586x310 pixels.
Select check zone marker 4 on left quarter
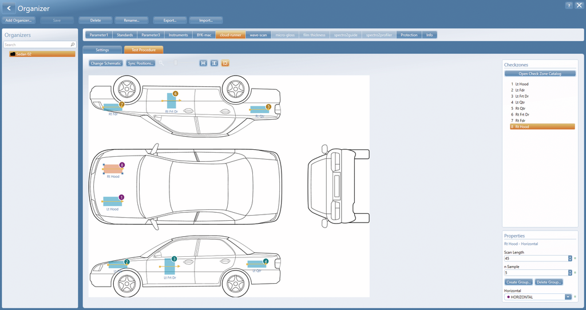266,261
